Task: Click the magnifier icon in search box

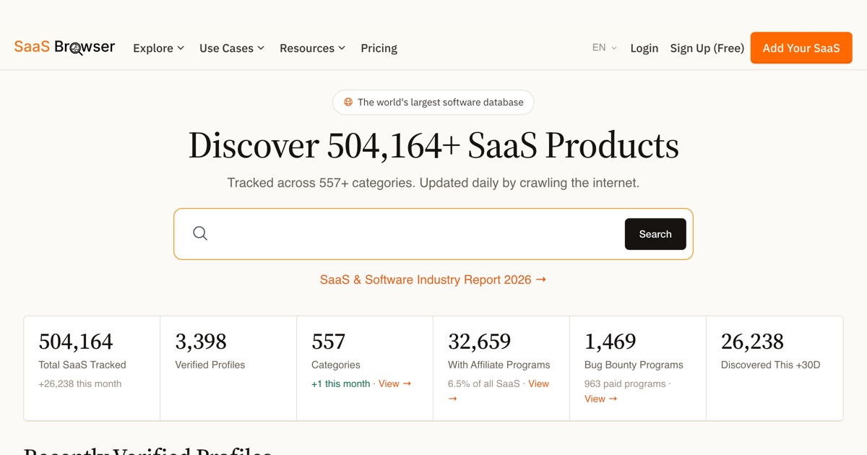Action: click(x=200, y=233)
